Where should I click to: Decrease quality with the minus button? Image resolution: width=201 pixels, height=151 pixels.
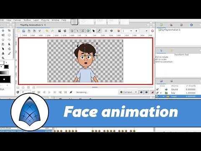(131, 31)
